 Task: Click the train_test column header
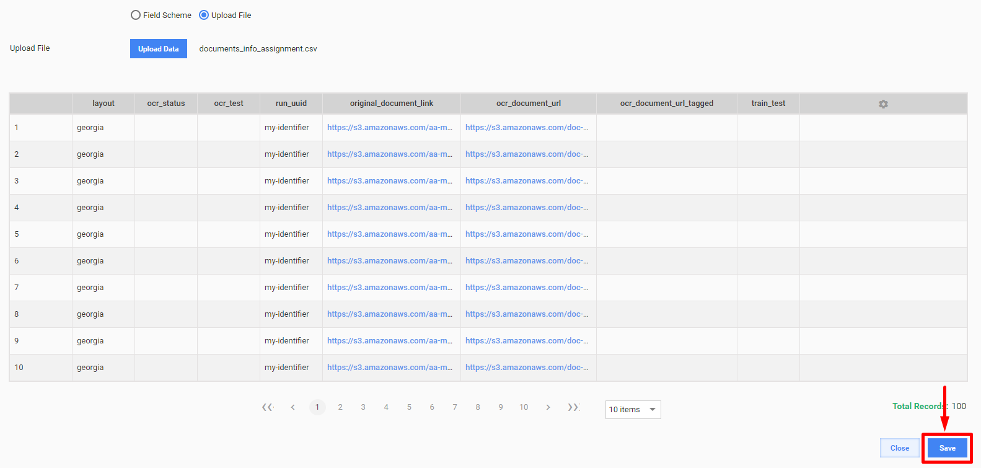click(x=768, y=104)
